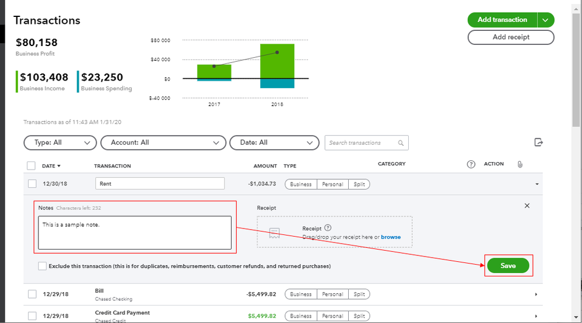Mark the Rent transaction as Personal

coord(332,184)
